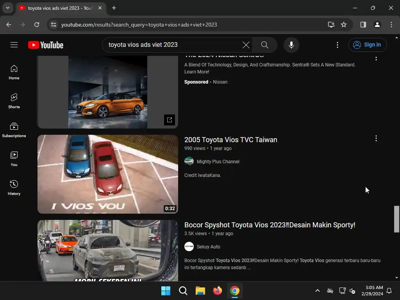Open Windows Start menu
The height and width of the screenshot is (300, 400).
166,291
